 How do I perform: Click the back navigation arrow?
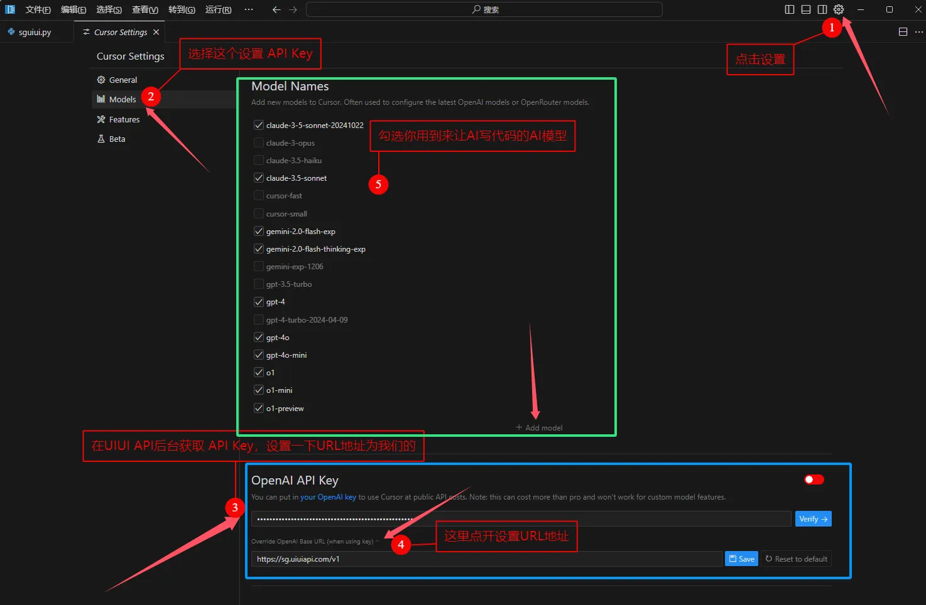276,9
